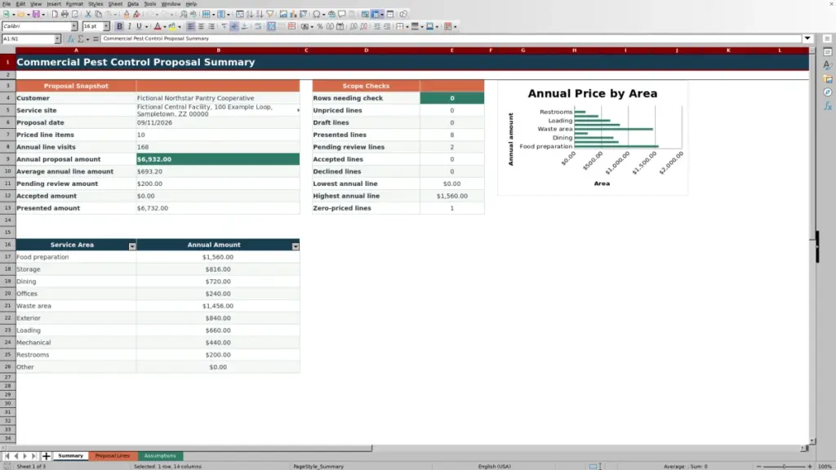Toggle bold formatting
Screen dimensions: 836x470
click(x=119, y=26)
